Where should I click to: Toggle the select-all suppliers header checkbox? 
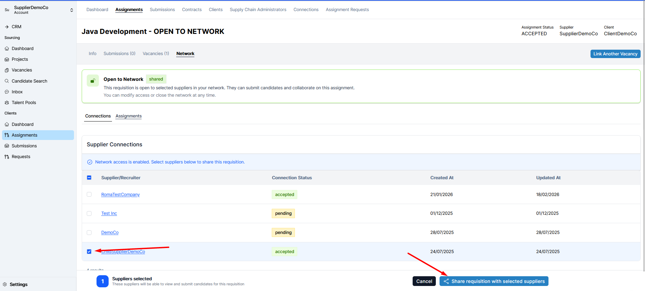[x=89, y=178]
